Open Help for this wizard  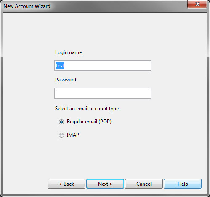pos(183,184)
